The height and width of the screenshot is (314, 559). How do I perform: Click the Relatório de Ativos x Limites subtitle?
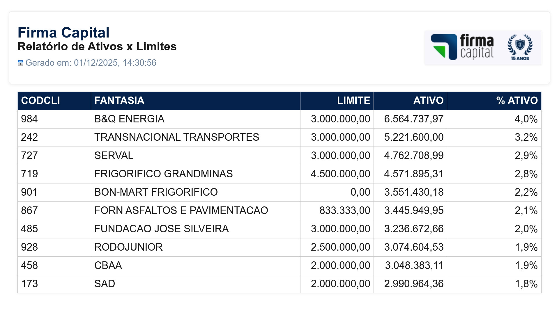[x=97, y=47]
